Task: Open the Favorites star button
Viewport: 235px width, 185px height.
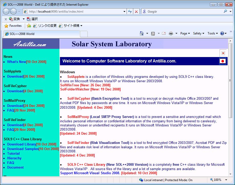Action: [x=13, y=26]
